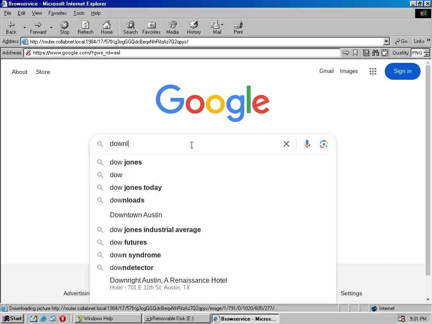
Task: Open the Help menu
Action: [x=96, y=13]
